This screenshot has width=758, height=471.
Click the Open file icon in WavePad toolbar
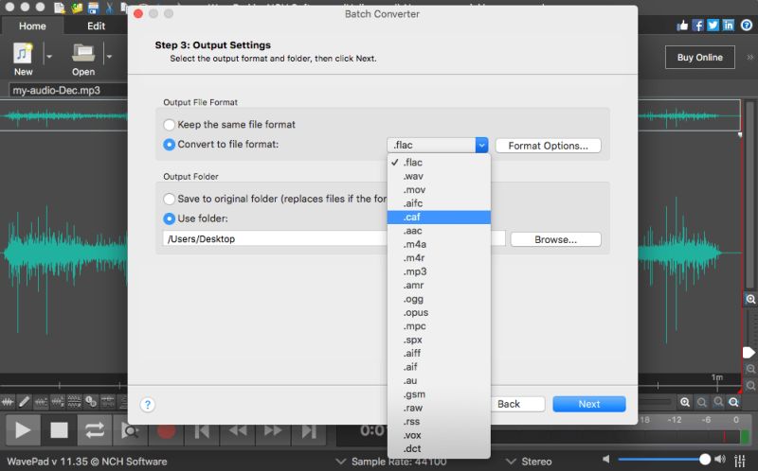pyautogui.click(x=83, y=53)
